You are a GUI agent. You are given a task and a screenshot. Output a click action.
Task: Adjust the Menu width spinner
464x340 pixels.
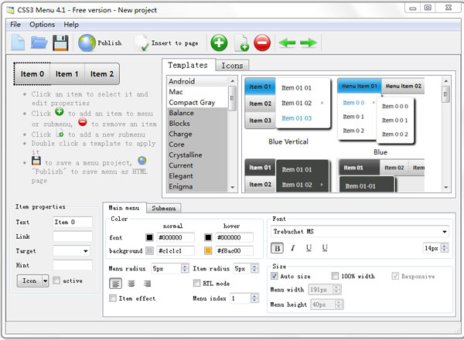coord(336,290)
